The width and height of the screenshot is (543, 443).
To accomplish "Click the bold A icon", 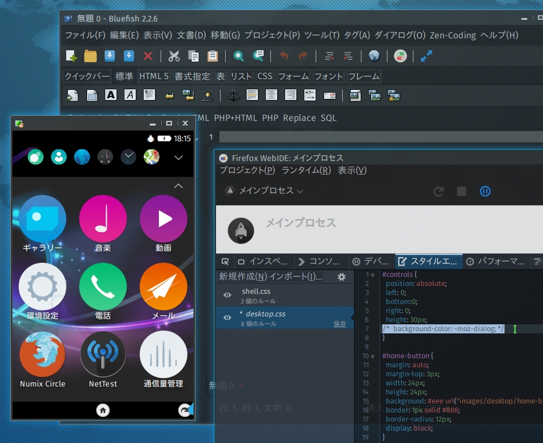I will pos(111,95).
